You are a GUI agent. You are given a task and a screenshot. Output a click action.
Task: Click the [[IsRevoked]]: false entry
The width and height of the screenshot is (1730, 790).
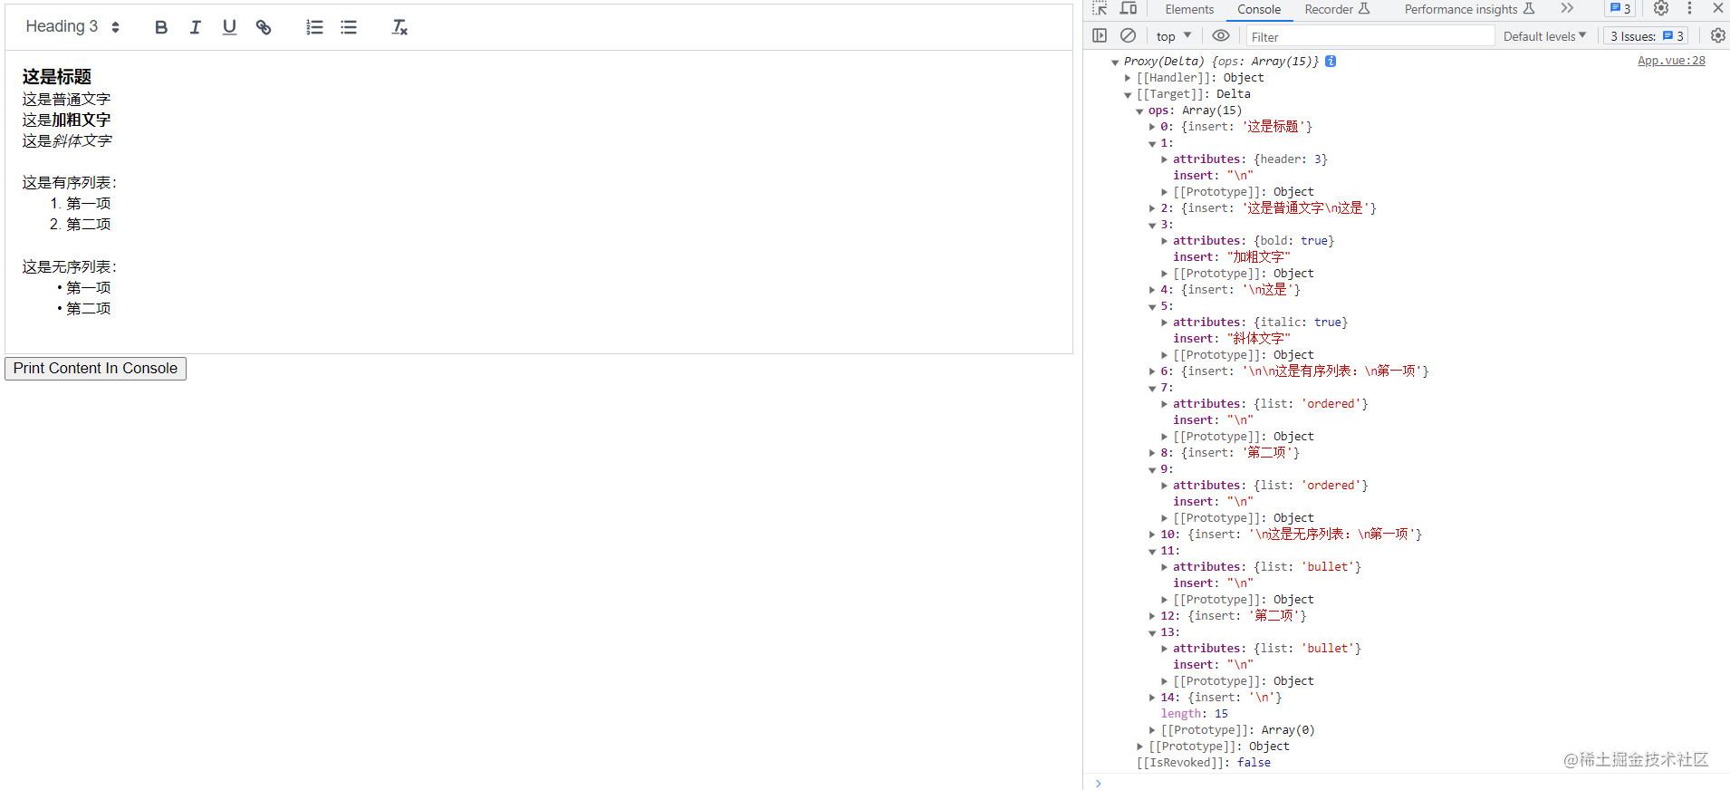click(x=1204, y=763)
